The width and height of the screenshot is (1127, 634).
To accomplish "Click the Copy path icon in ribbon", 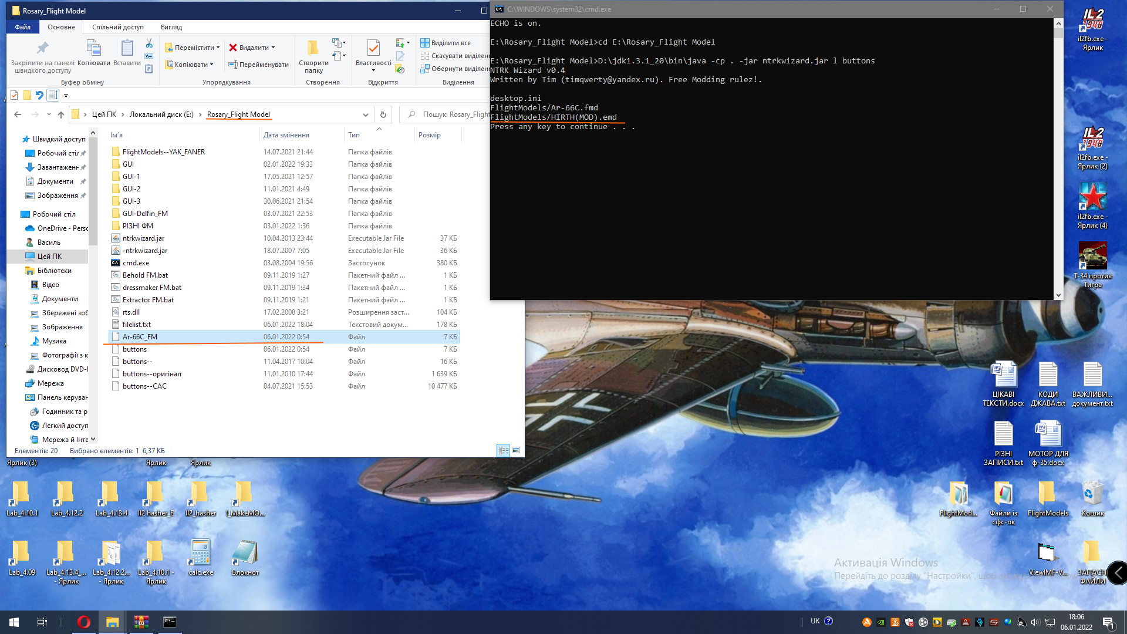I will point(149,56).
